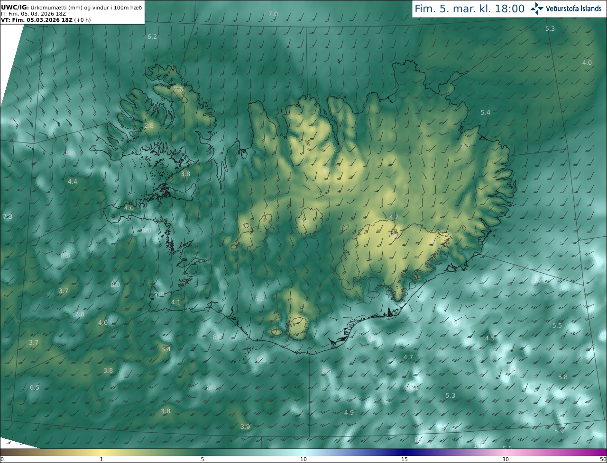The image size is (607, 463).
Task: Click the map value 4.7
Action: click(x=408, y=357)
